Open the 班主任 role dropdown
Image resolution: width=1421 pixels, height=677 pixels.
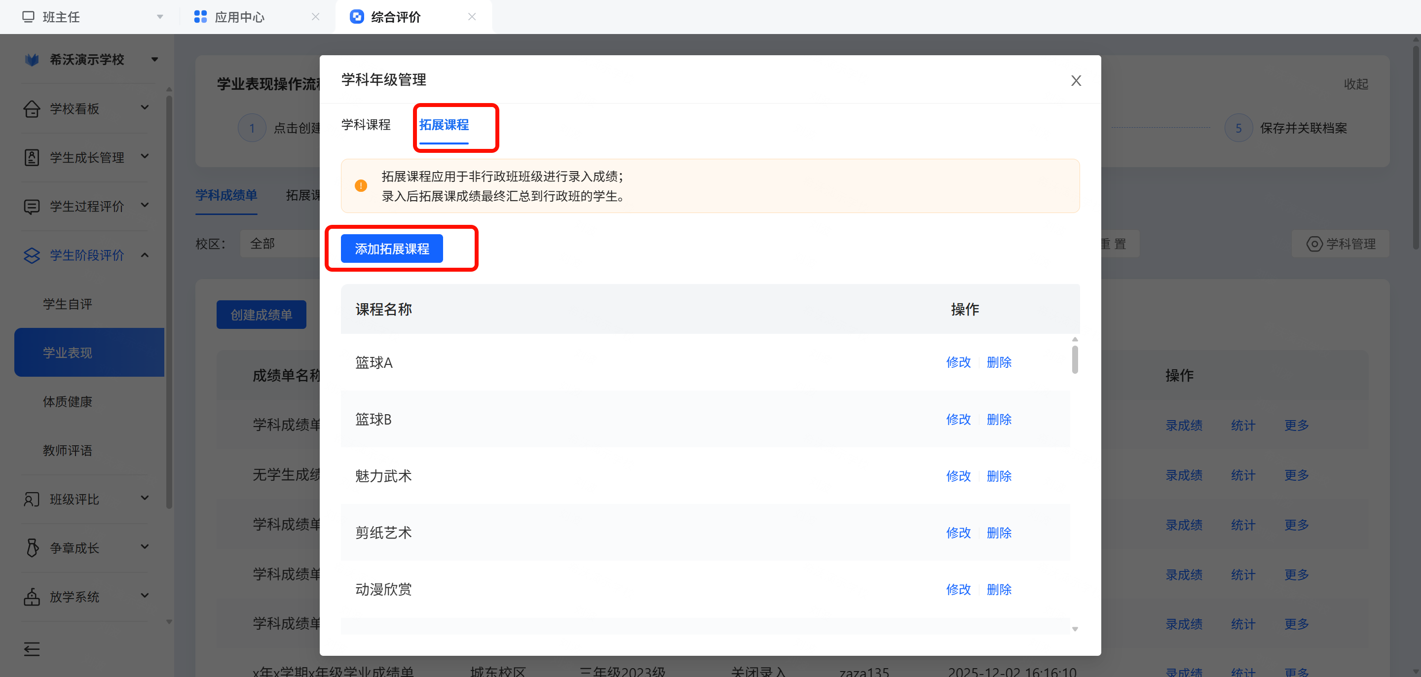tap(159, 17)
